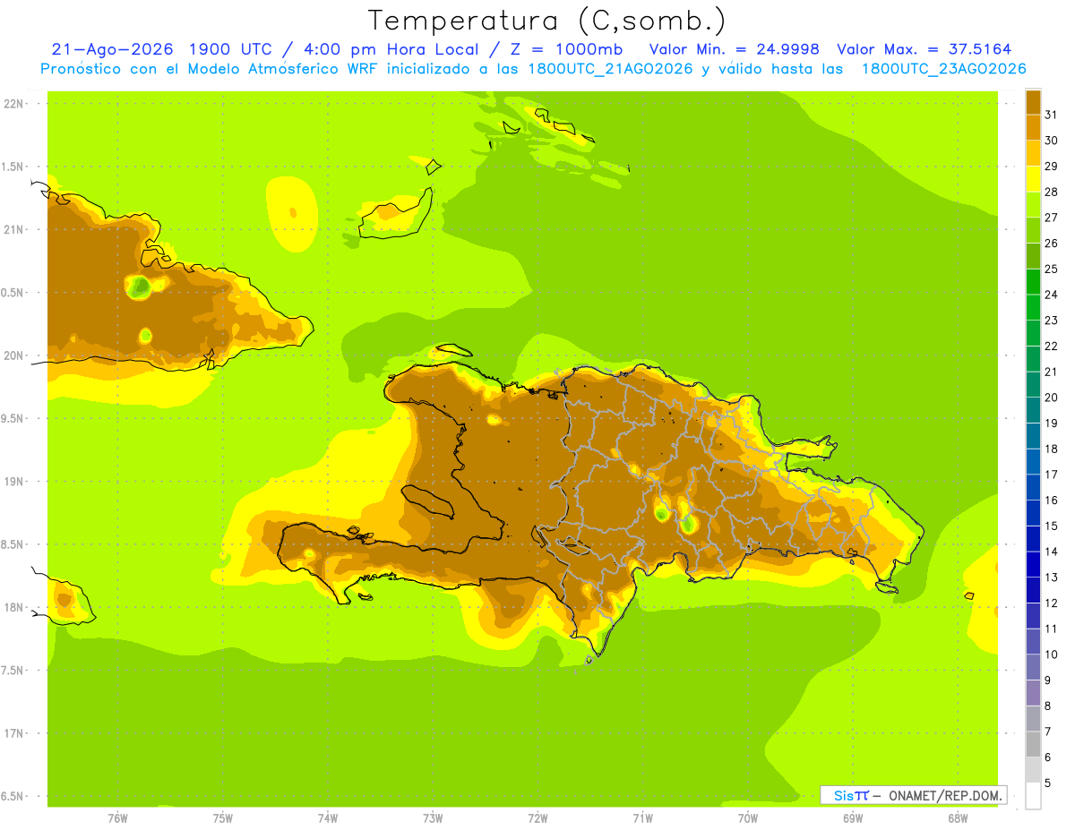Click the '70W' longitude label
1075x830 pixels.
748,818
